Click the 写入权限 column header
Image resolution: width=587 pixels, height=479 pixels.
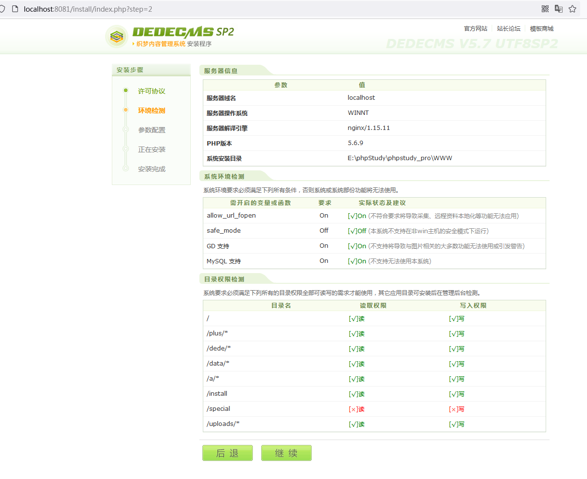pos(473,305)
